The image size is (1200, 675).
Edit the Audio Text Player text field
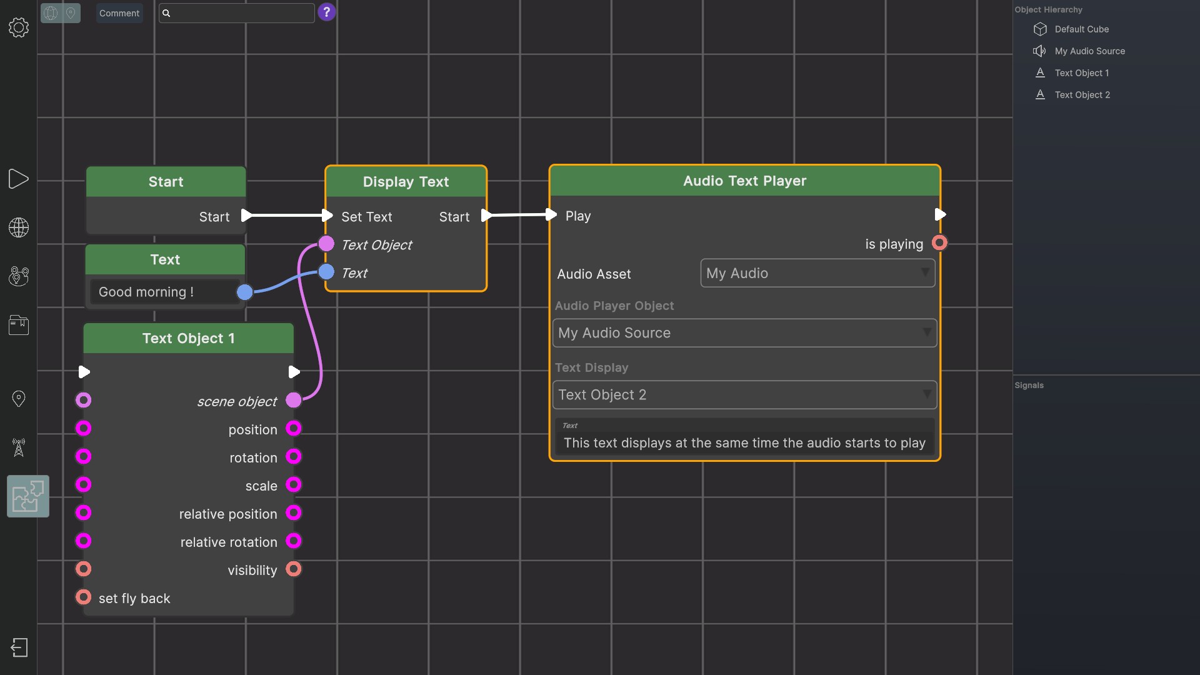coord(744,436)
